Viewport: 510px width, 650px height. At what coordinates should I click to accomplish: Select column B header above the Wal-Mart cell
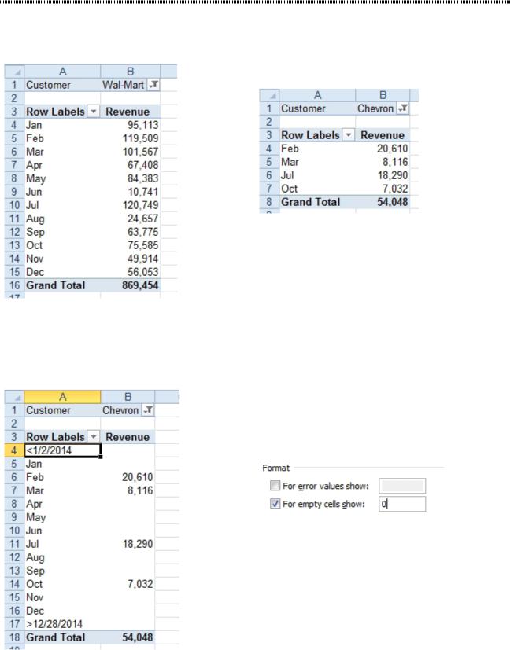(131, 72)
